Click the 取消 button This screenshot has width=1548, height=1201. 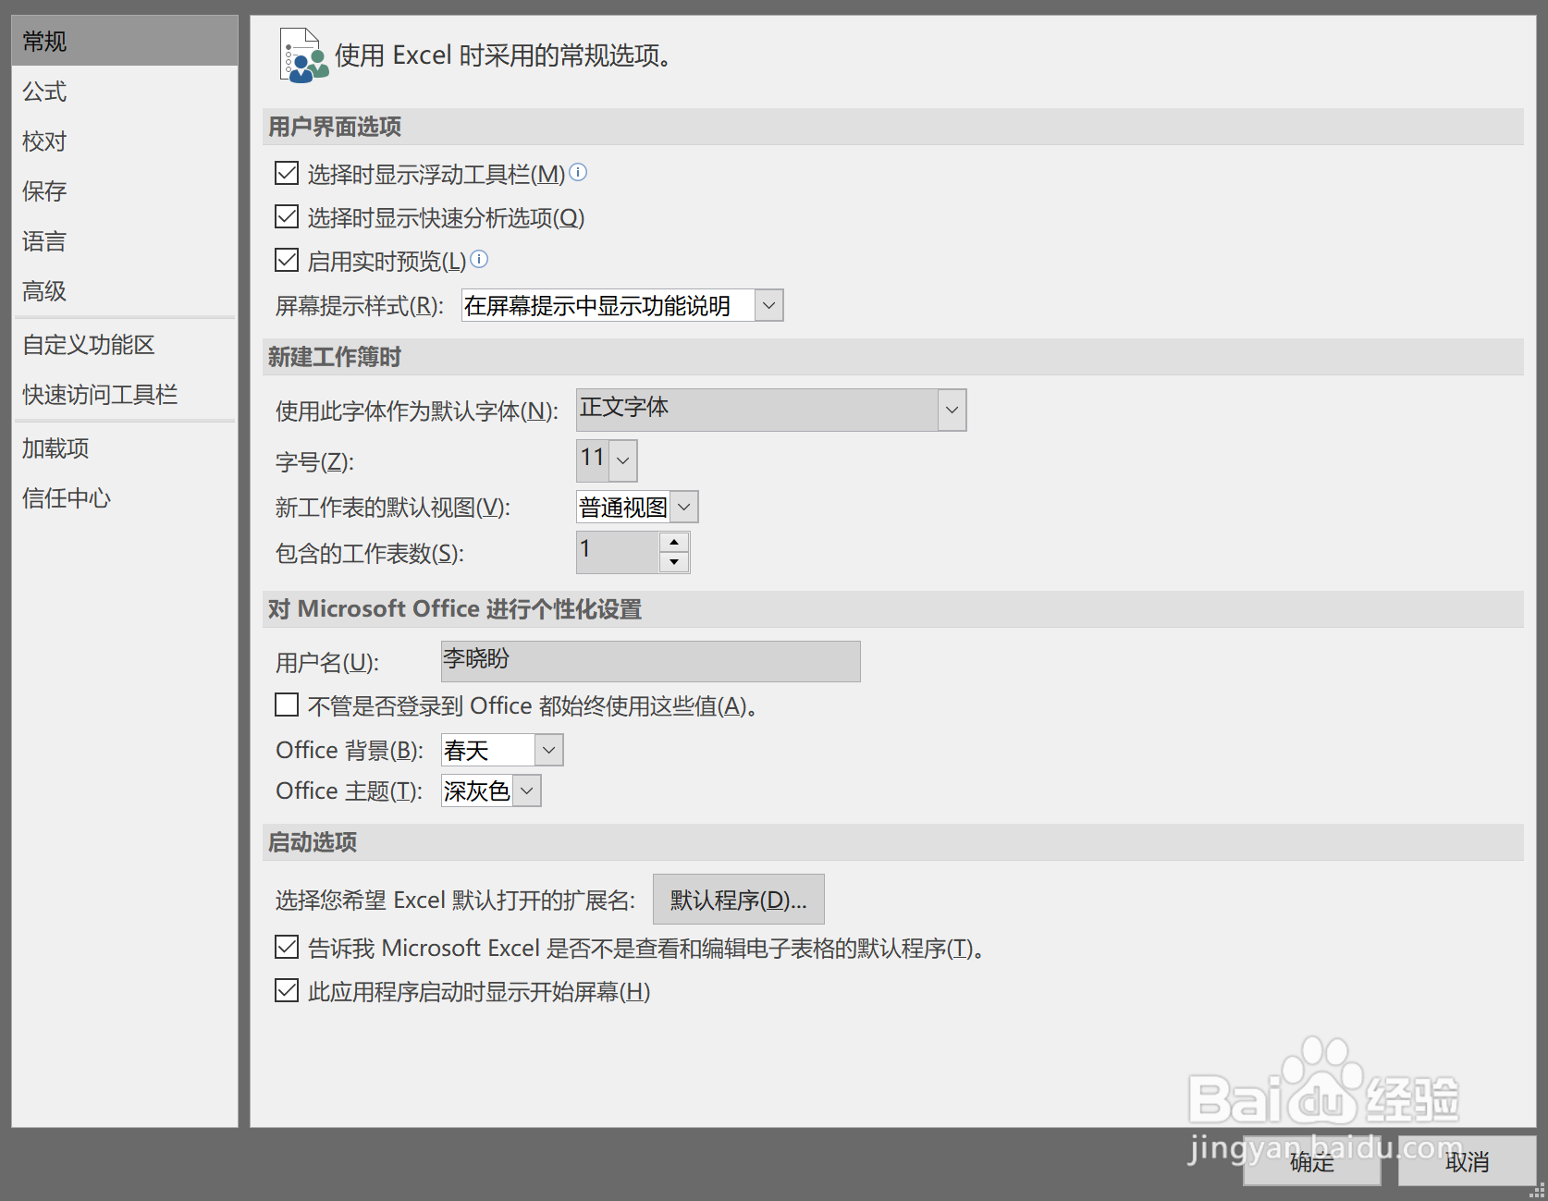1467,1161
